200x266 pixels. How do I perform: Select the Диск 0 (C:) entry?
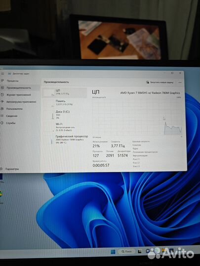click(x=65, y=114)
